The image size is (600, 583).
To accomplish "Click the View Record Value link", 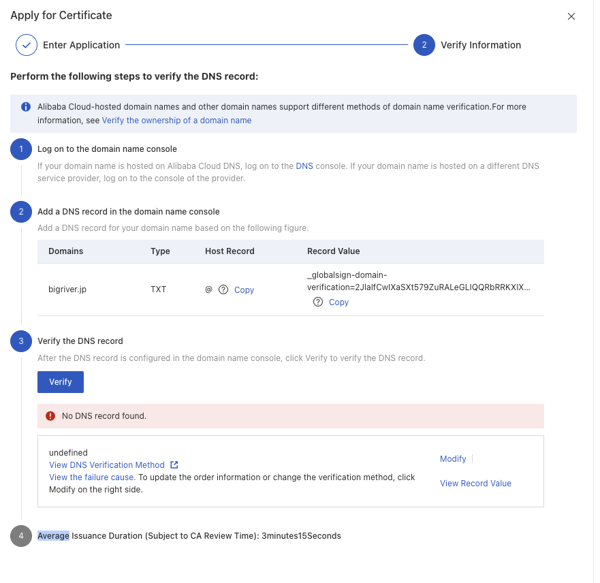I will (x=475, y=484).
